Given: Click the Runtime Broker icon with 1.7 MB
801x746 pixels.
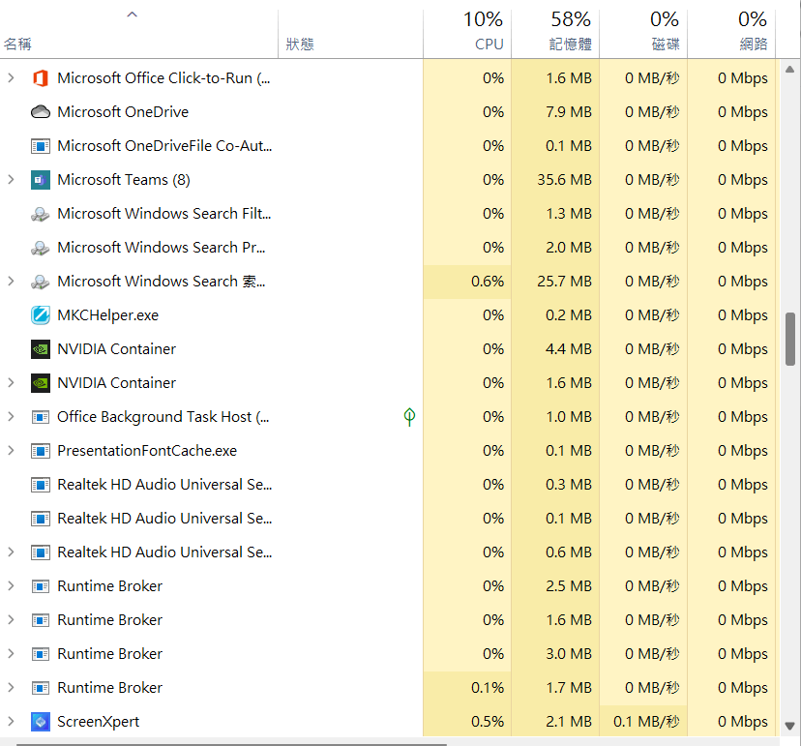Looking at the screenshot, I should [x=41, y=688].
